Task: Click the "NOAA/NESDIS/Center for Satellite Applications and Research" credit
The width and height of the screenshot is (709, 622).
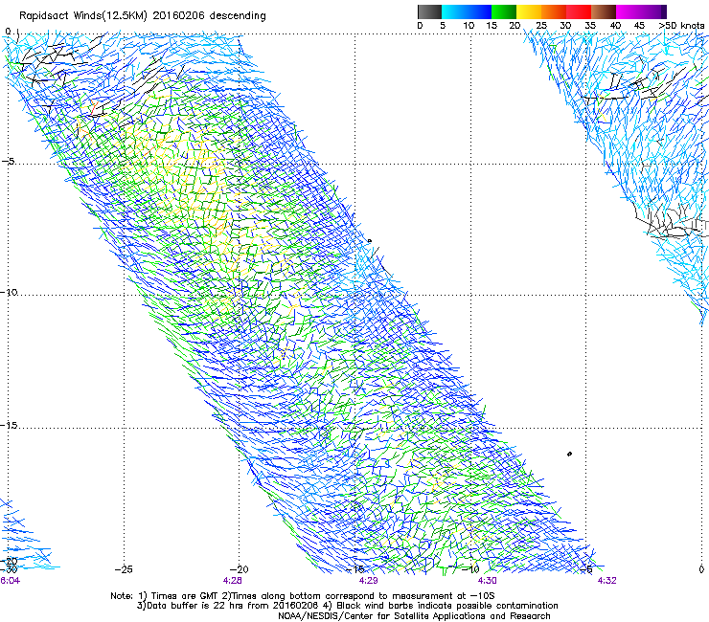Action: click(414, 616)
